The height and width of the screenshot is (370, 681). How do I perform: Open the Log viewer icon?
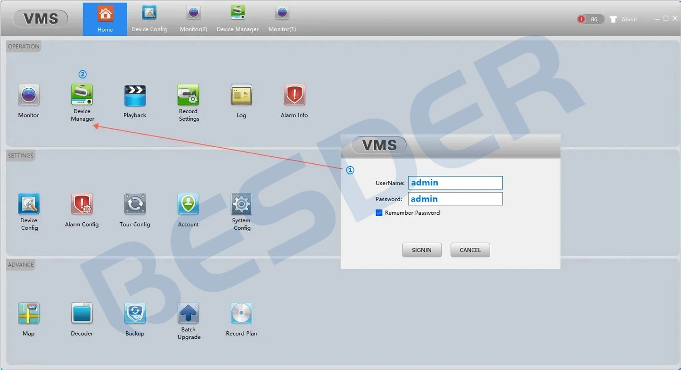click(x=241, y=95)
